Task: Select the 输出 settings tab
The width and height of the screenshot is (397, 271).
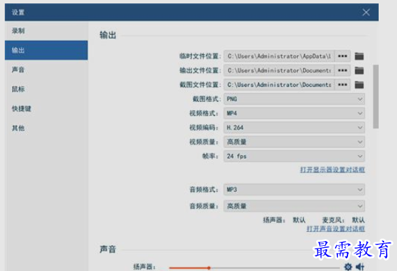Action: 46,50
